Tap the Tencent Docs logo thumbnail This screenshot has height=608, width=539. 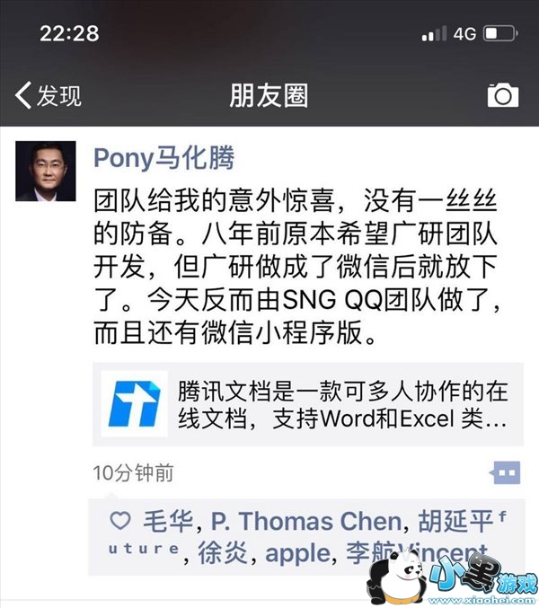tap(134, 403)
